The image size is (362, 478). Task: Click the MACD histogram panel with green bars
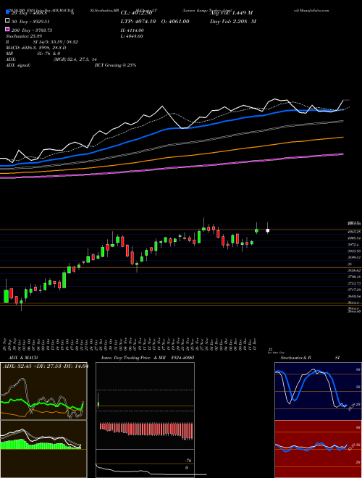tap(43, 449)
